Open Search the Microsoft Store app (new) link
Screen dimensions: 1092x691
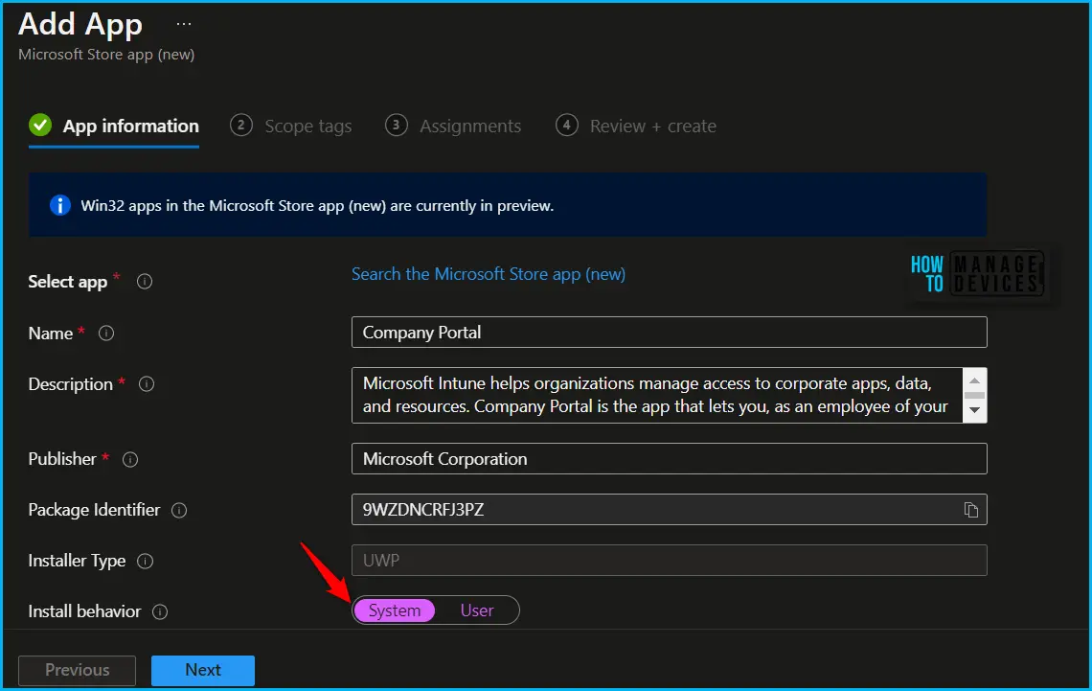[489, 274]
